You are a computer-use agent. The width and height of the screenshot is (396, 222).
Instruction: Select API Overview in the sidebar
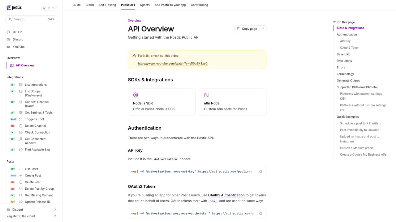coord(25,65)
